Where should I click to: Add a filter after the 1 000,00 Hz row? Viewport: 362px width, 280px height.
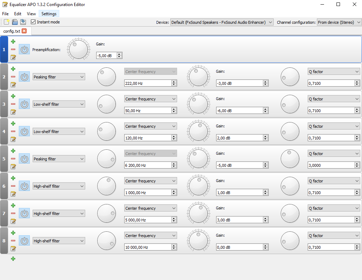(13, 178)
